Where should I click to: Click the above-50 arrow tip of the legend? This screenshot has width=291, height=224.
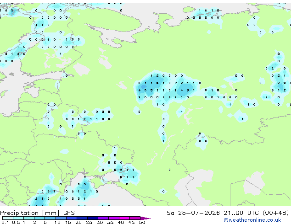[x=145, y=218]
